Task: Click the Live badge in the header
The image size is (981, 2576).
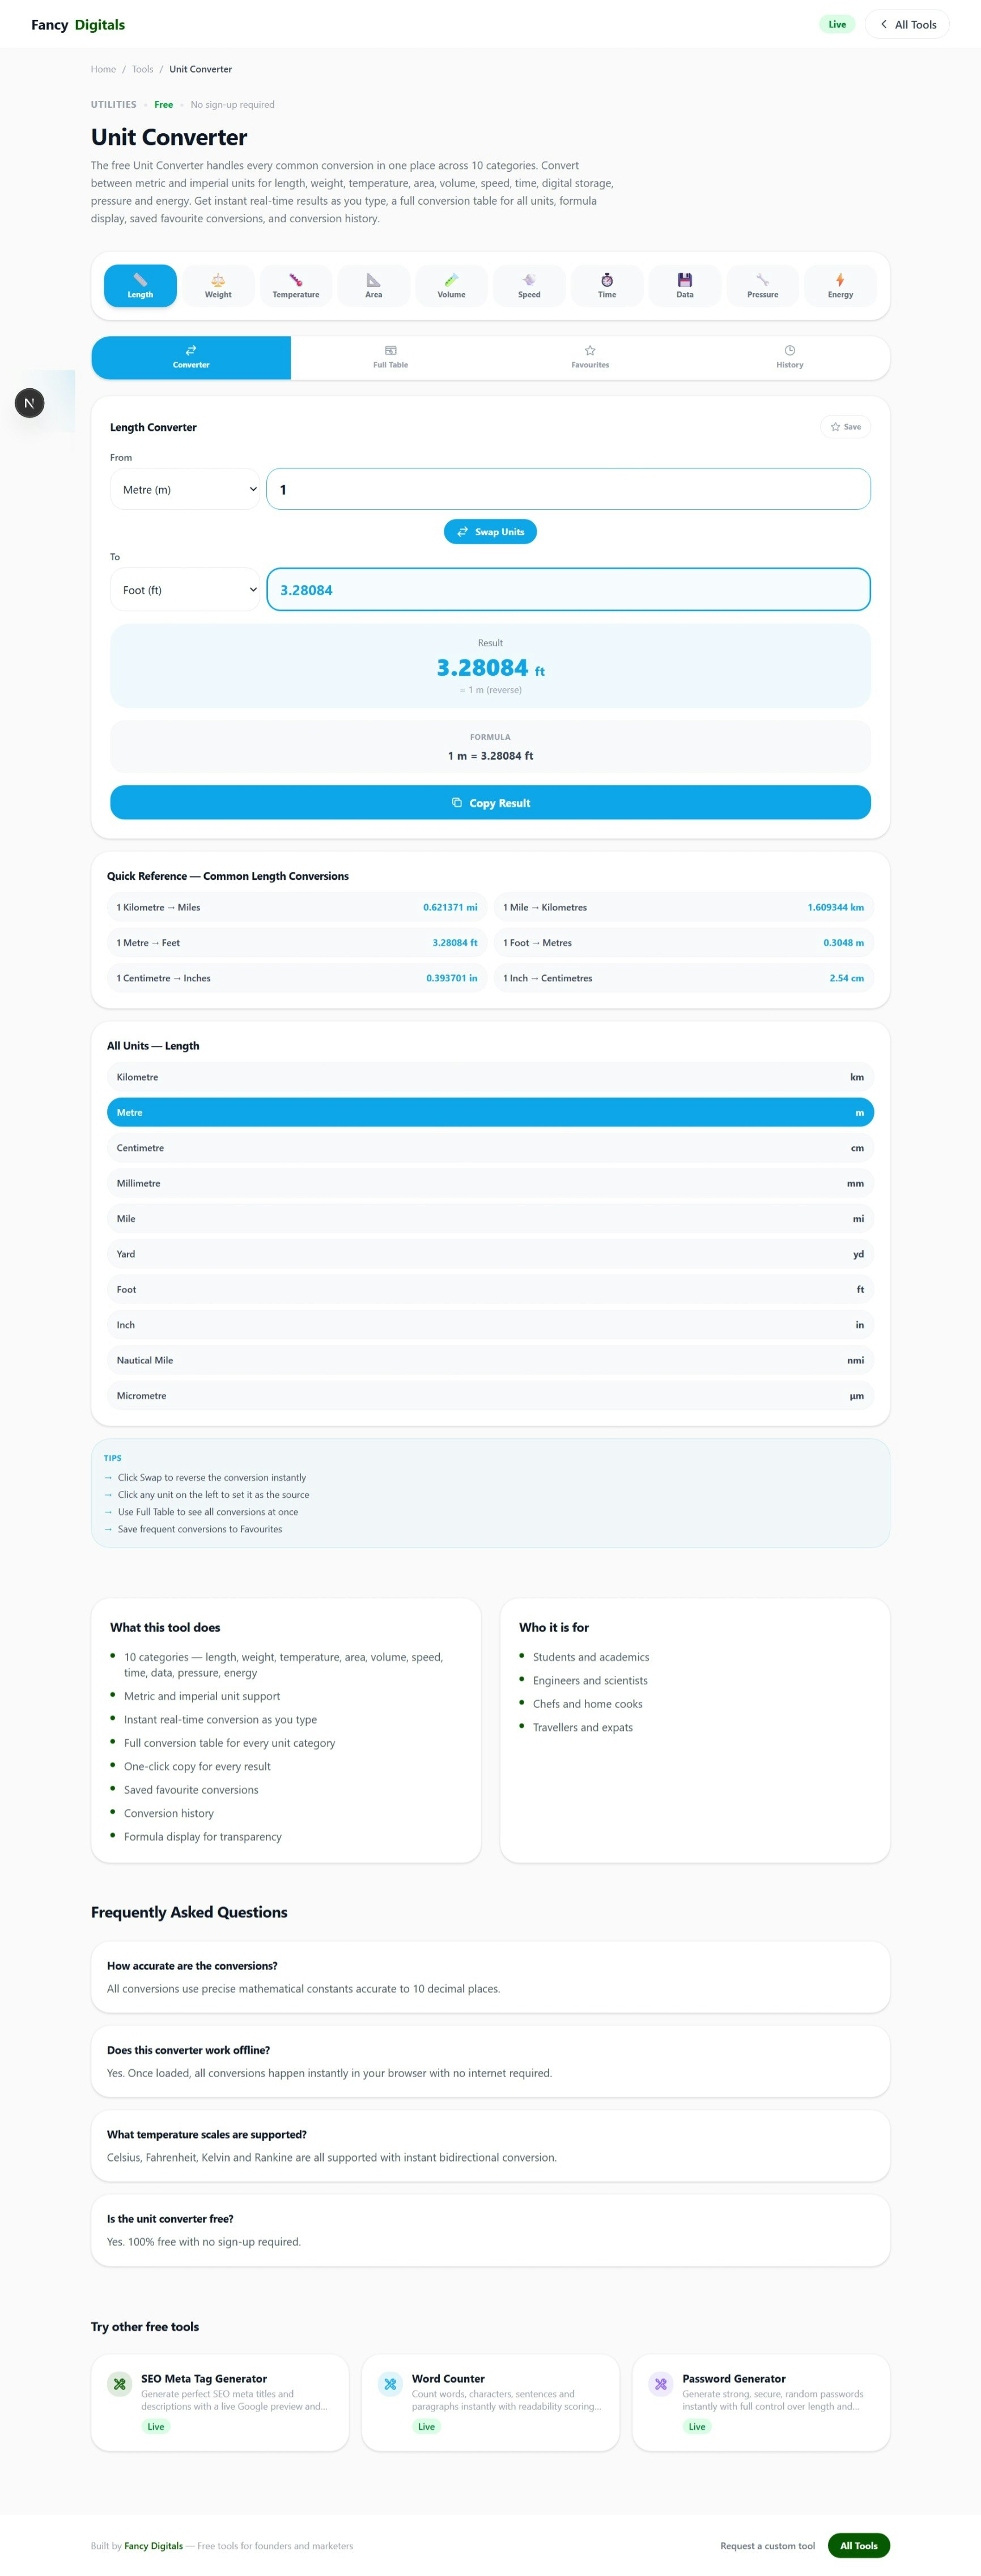Action: (x=837, y=24)
